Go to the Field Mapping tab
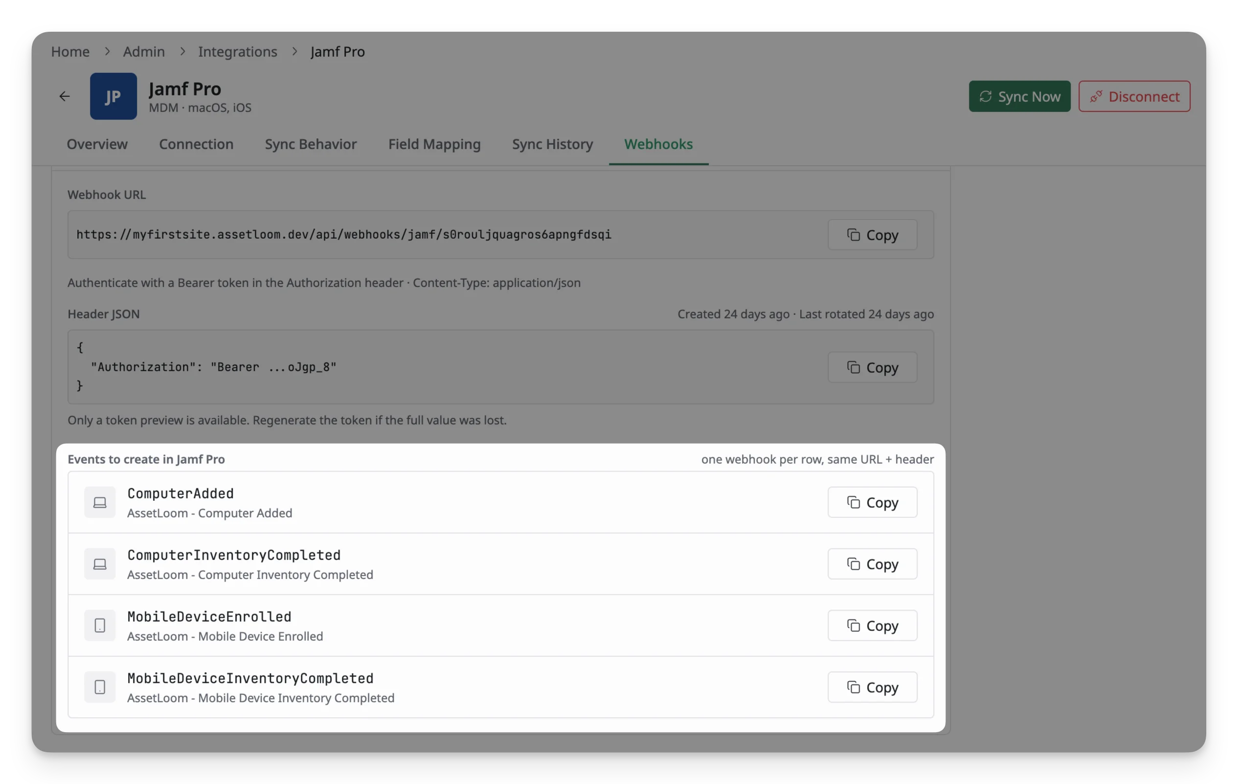The width and height of the screenshot is (1238, 784). [x=434, y=144]
